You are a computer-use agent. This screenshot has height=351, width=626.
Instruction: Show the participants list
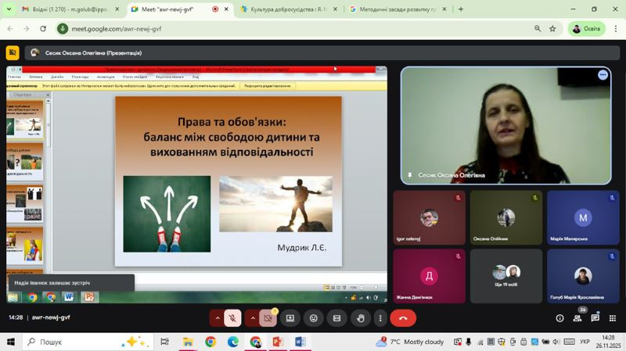coord(577,318)
